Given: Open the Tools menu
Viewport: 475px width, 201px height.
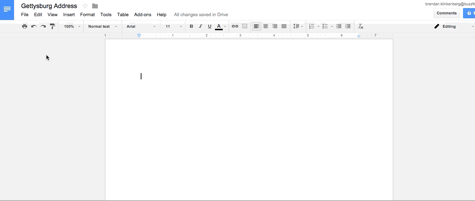Looking at the screenshot, I should [x=106, y=15].
